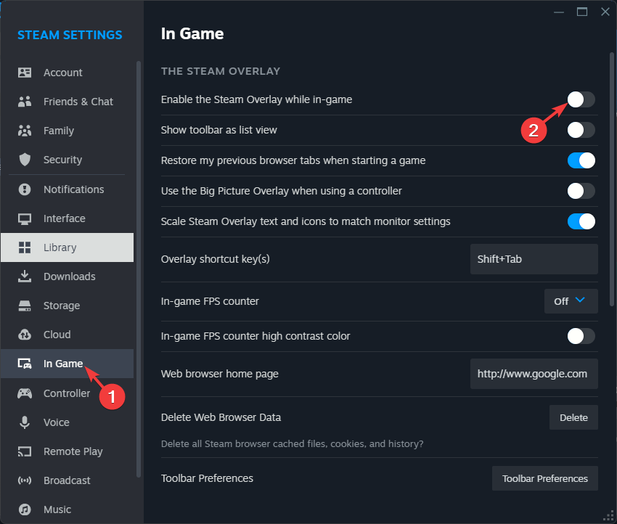Open the In-game FPS counter dropdown

571,301
